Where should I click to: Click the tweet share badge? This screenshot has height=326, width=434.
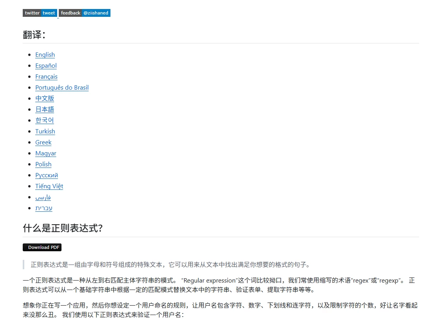(49, 13)
